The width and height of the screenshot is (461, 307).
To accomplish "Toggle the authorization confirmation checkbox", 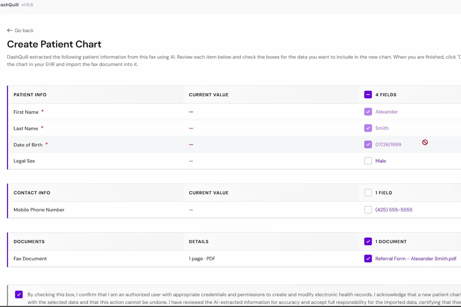I will pyautogui.click(x=19, y=294).
